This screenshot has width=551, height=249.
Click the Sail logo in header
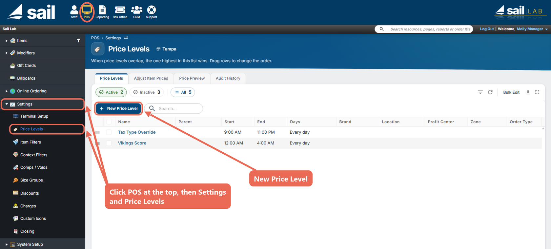[x=31, y=12]
